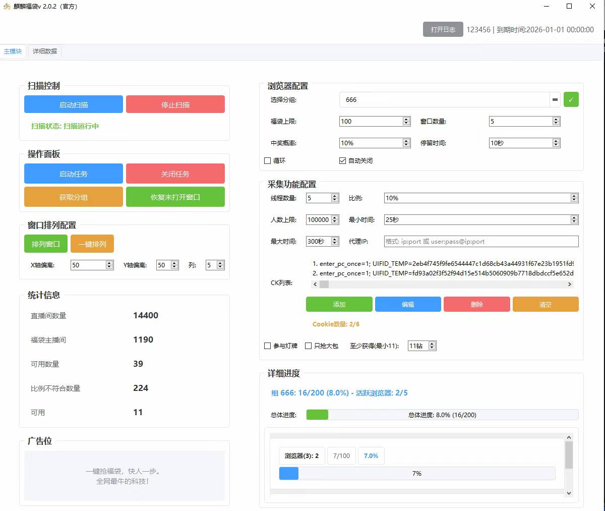The image size is (605, 511).
Task: Click the app logo in title bar
Action: click(7, 7)
